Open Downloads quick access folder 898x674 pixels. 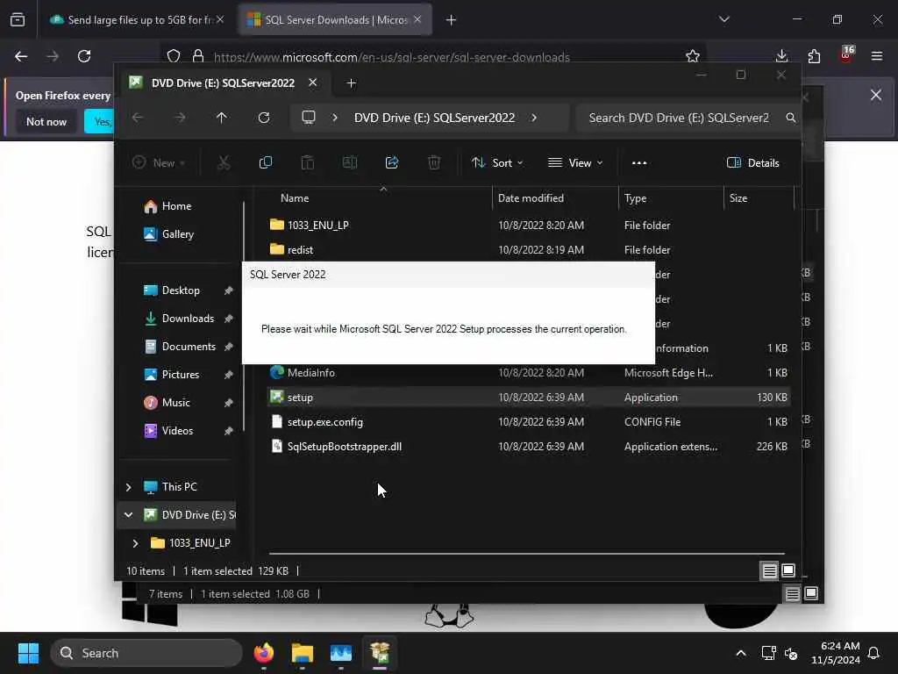(x=188, y=318)
